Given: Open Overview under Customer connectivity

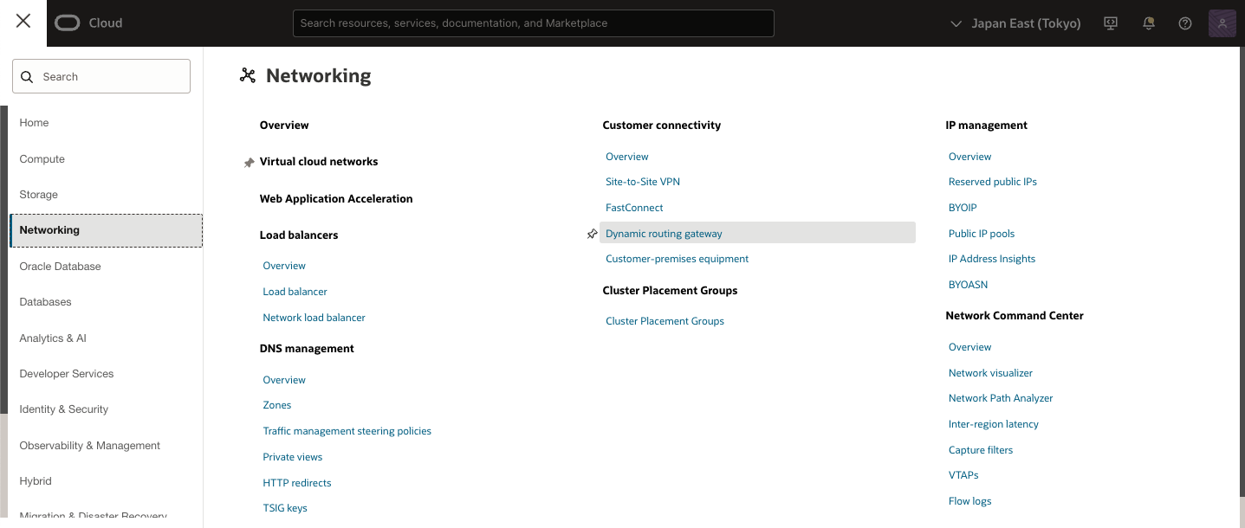Looking at the screenshot, I should pyautogui.click(x=627, y=157).
